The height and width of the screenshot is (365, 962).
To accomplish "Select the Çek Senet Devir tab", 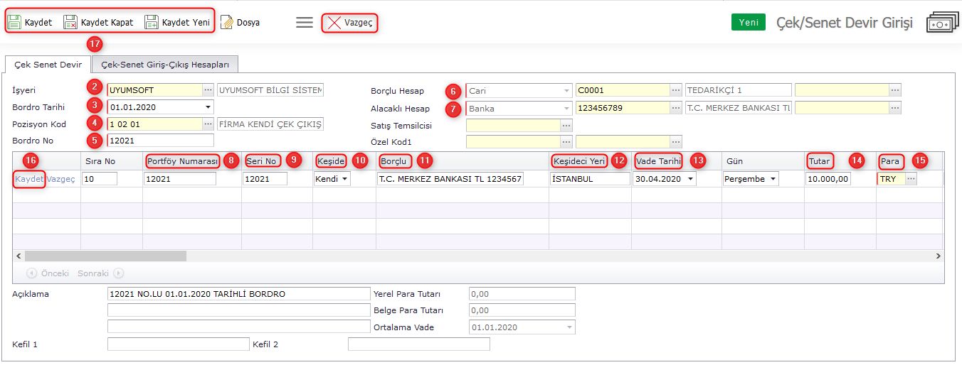I will pyautogui.click(x=48, y=65).
